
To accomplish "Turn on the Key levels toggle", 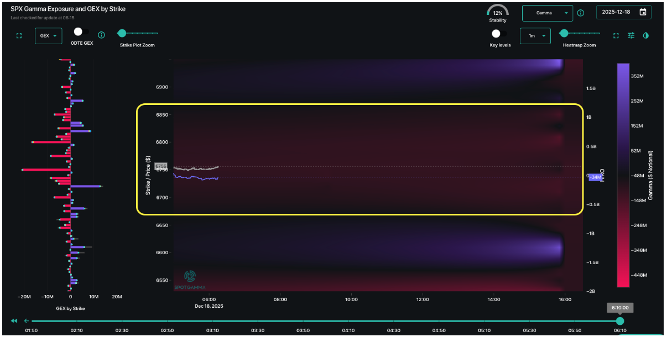I will (x=496, y=33).
